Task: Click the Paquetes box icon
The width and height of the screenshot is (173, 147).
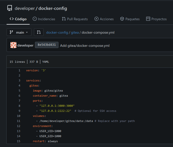Action: tap(122, 19)
